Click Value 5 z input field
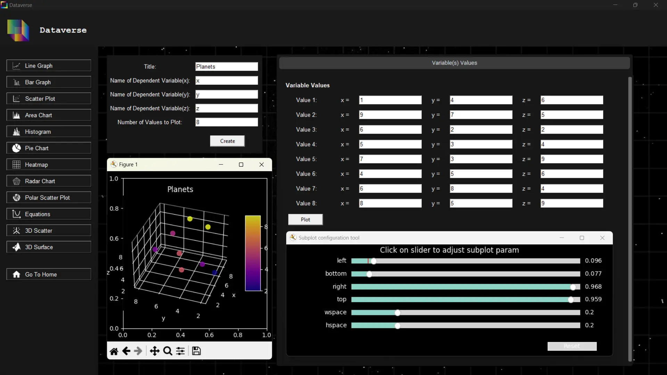This screenshot has height=375, width=667. (x=571, y=159)
